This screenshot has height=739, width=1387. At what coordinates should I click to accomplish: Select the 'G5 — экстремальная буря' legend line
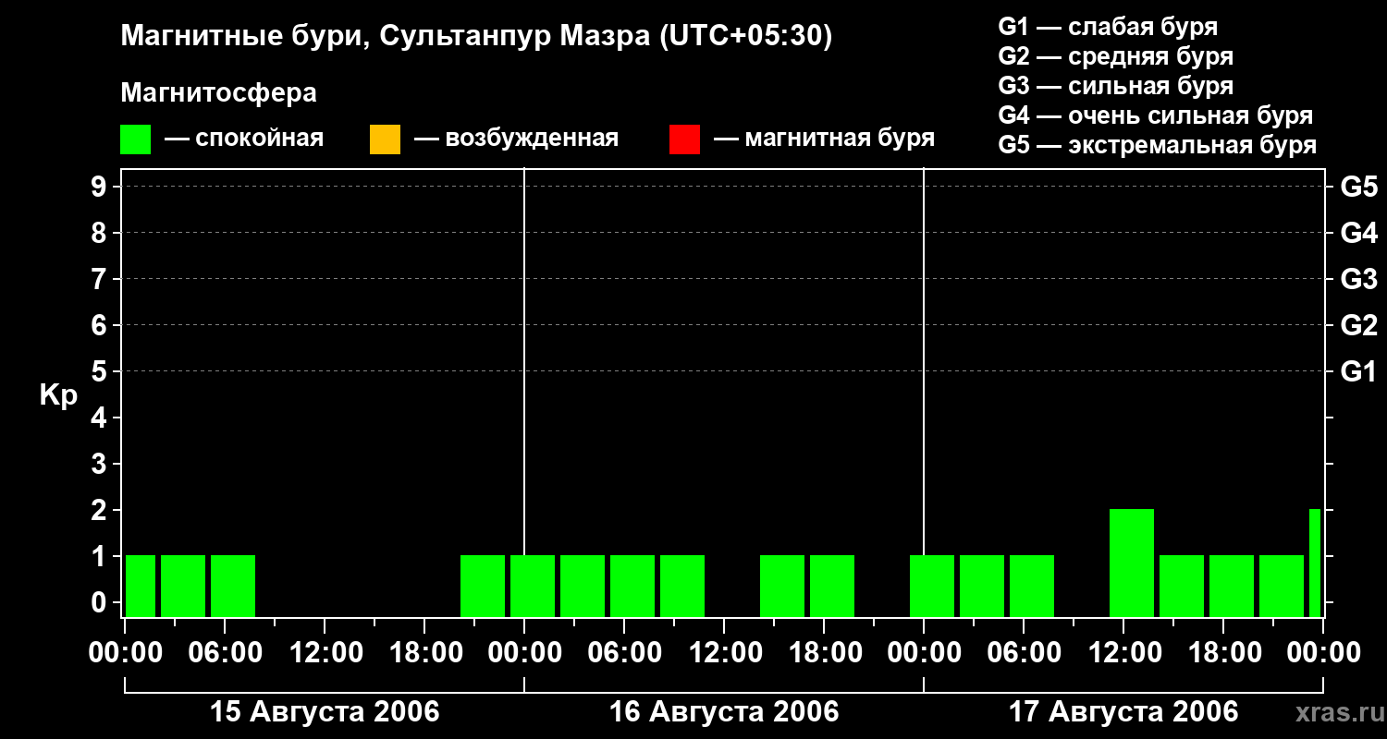pyautogui.click(x=1158, y=145)
